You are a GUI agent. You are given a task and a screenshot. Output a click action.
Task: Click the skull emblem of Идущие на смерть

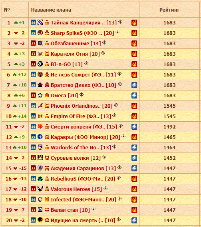point(40,220)
